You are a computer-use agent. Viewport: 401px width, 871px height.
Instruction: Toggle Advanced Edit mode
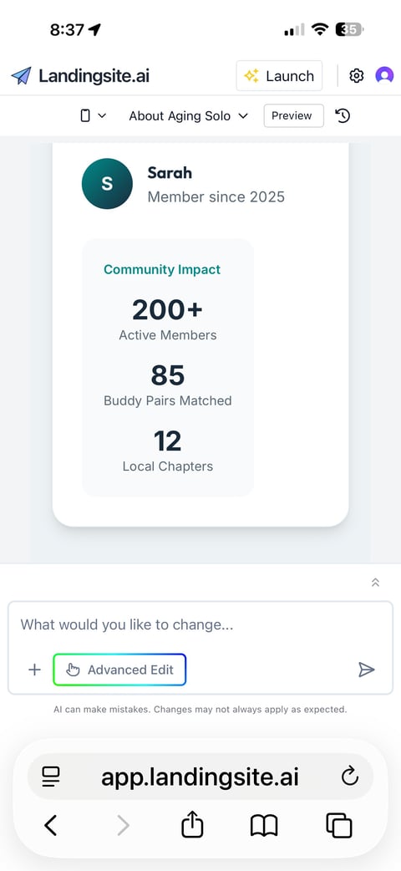click(119, 670)
